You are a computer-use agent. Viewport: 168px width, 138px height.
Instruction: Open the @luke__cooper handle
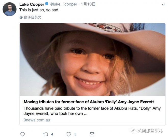tap(64, 4)
